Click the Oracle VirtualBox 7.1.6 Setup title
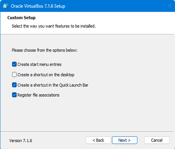This screenshot has height=149, width=175. click(x=38, y=6)
